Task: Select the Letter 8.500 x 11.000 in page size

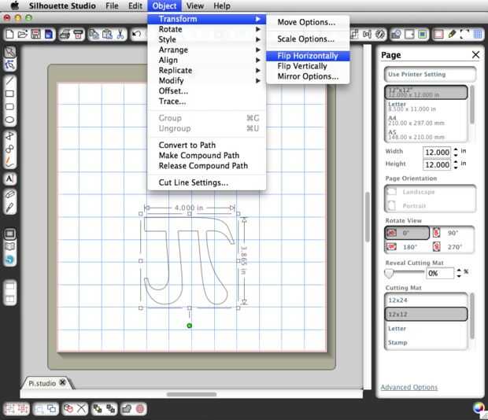Action: (426, 107)
